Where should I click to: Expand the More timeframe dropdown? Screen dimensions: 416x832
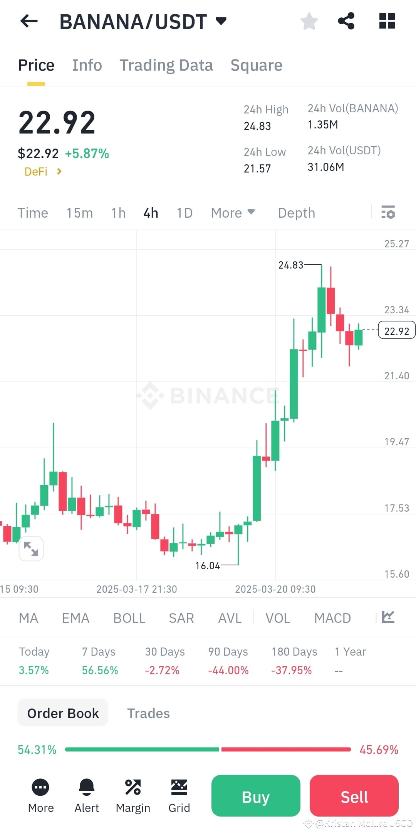click(233, 213)
